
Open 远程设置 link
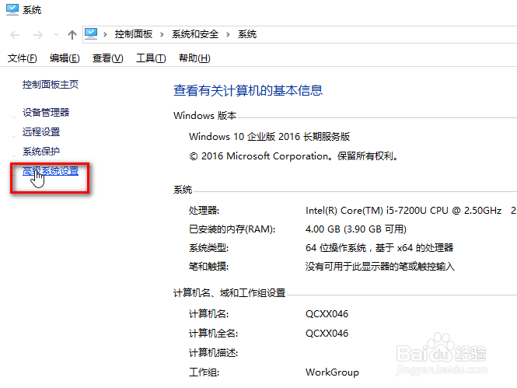[x=41, y=132]
